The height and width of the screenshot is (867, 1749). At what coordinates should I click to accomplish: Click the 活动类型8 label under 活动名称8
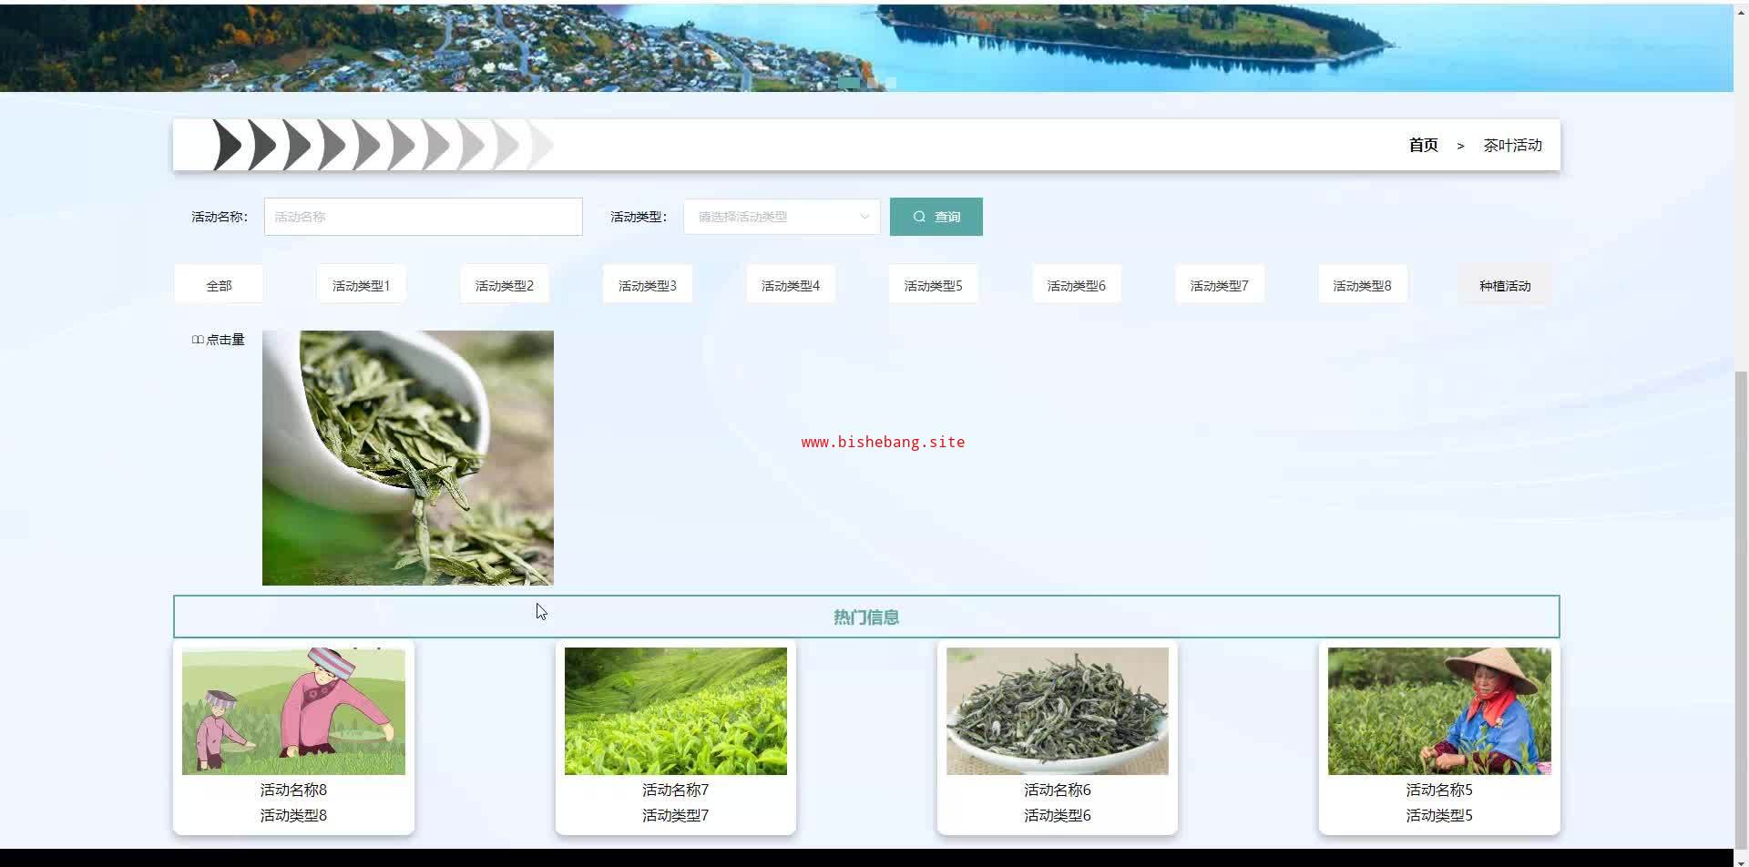[x=293, y=815]
